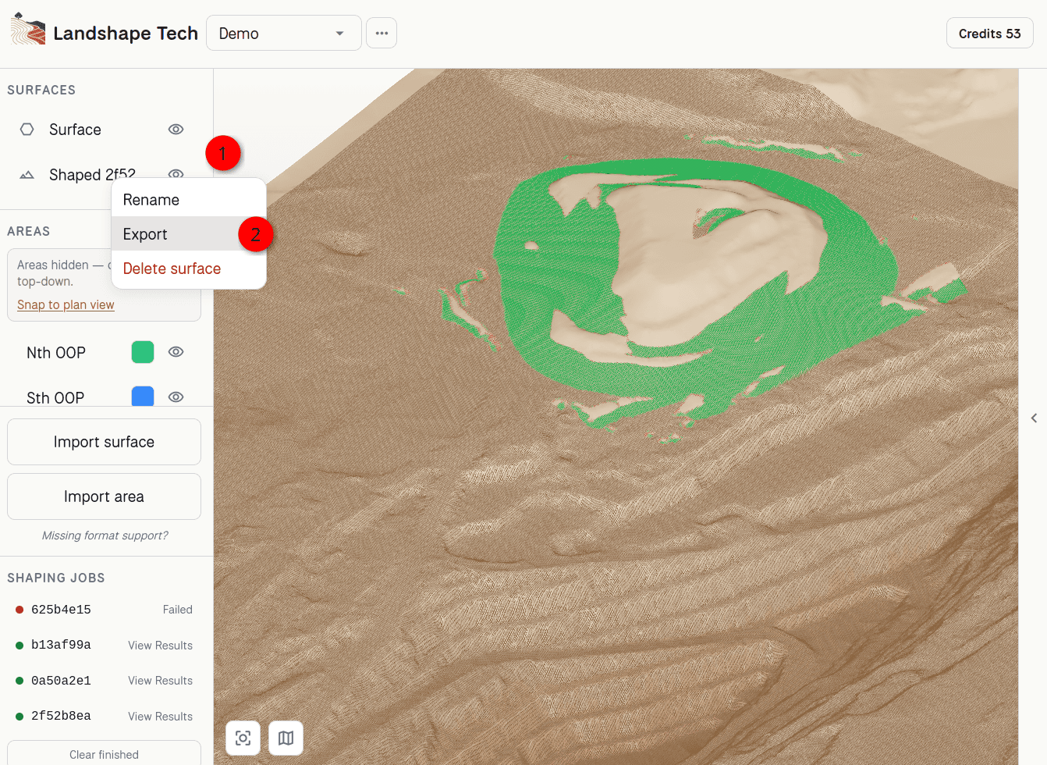Select the Surface row label
Screen dimensions: 1047x765
(x=75, y=130)
